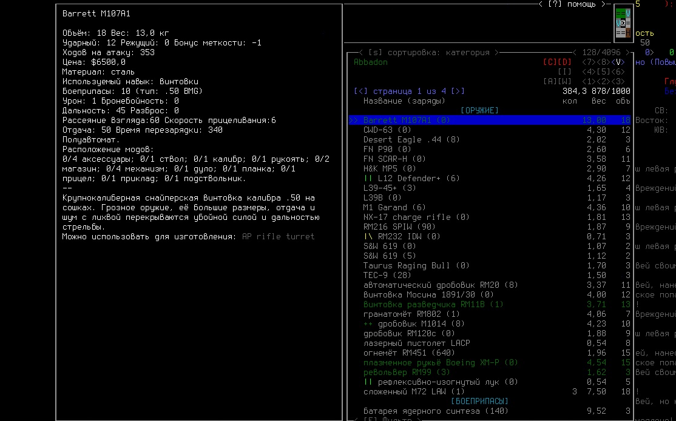Select the [I] inventory location
Image resolution: width=676 pixels, height=421 pixels.
pos(565,72)
